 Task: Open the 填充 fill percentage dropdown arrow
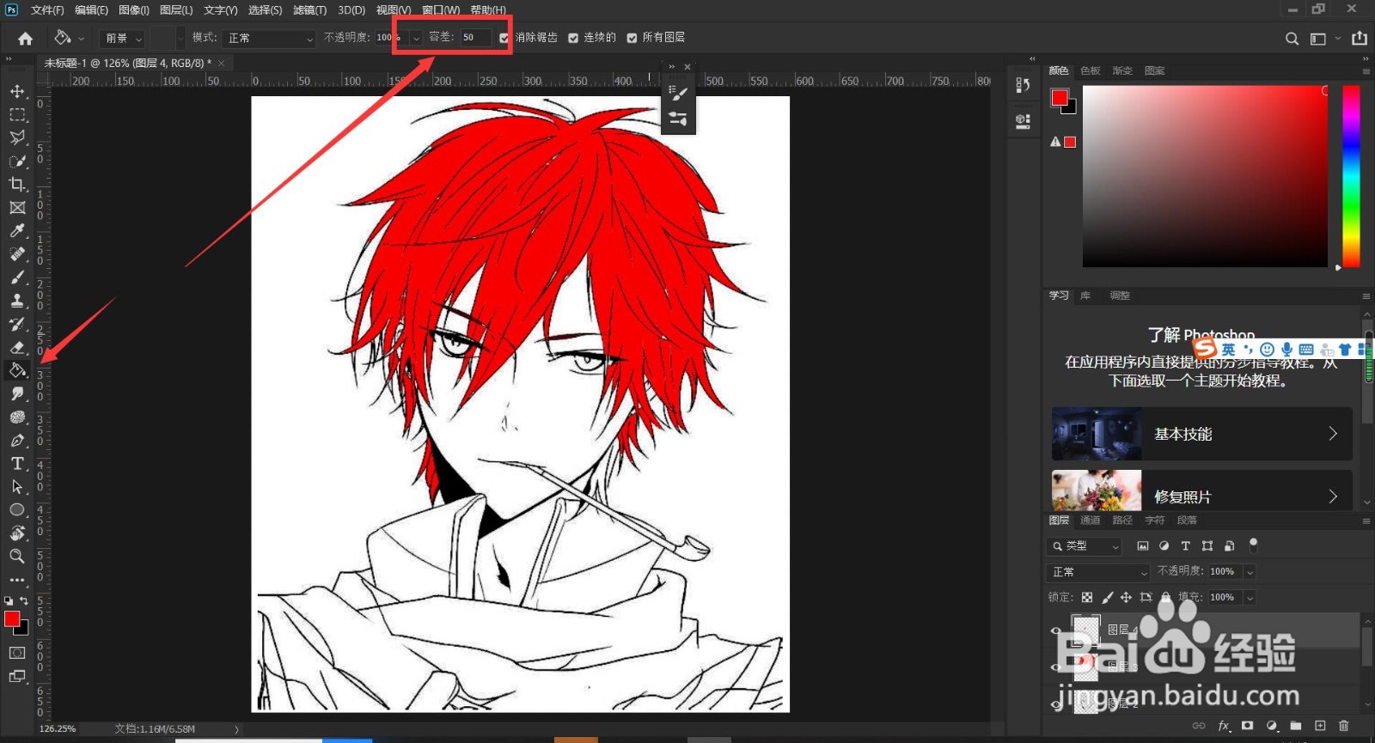click(x=1250, y=598)
